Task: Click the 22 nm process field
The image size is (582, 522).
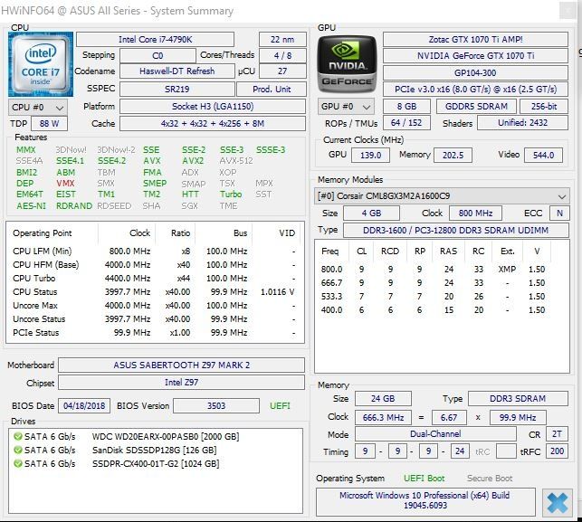Action: pyautogui.click(x=282, y=39)
